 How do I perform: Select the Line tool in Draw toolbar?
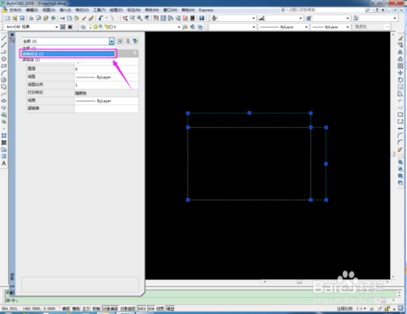click(x=4, y=38)
